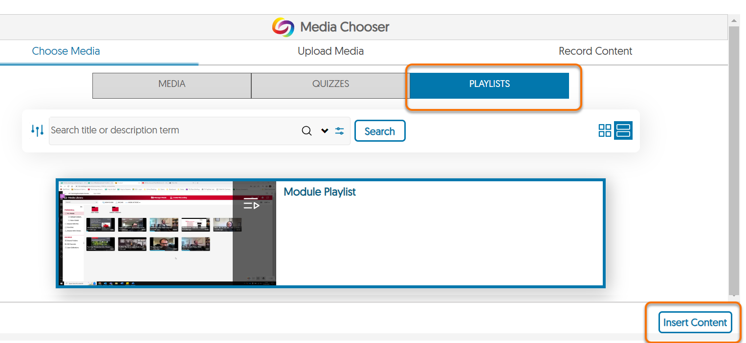Switch to the Choose Media tab

(x=66, y=51)
